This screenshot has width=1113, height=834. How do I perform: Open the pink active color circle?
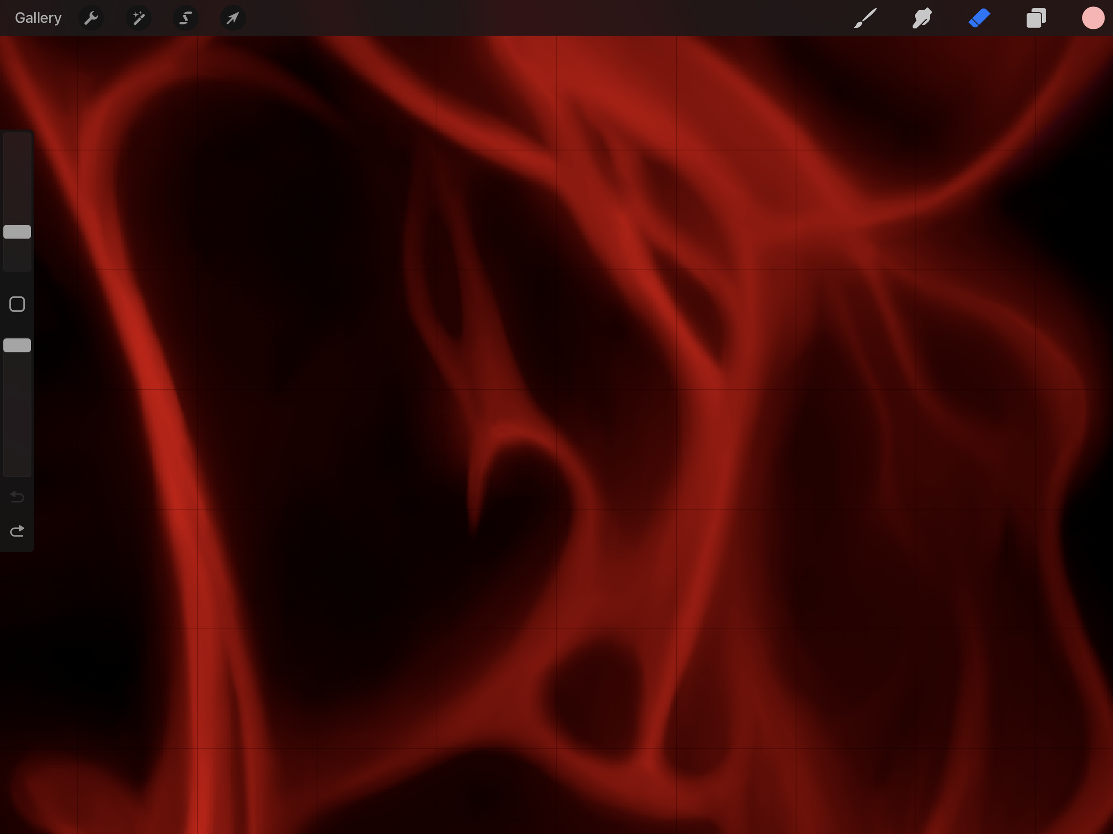coord(1093,18)
